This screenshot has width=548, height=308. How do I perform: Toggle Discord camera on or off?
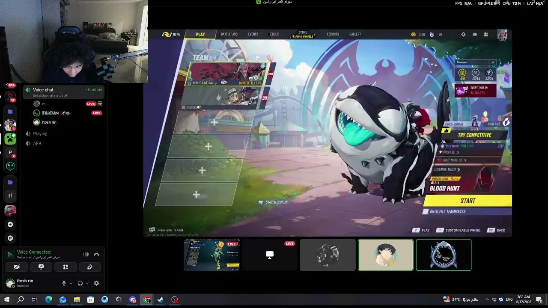point(17,267)
